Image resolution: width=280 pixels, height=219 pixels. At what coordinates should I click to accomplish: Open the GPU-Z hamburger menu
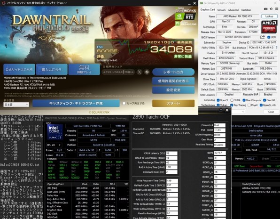coord(277,9)
